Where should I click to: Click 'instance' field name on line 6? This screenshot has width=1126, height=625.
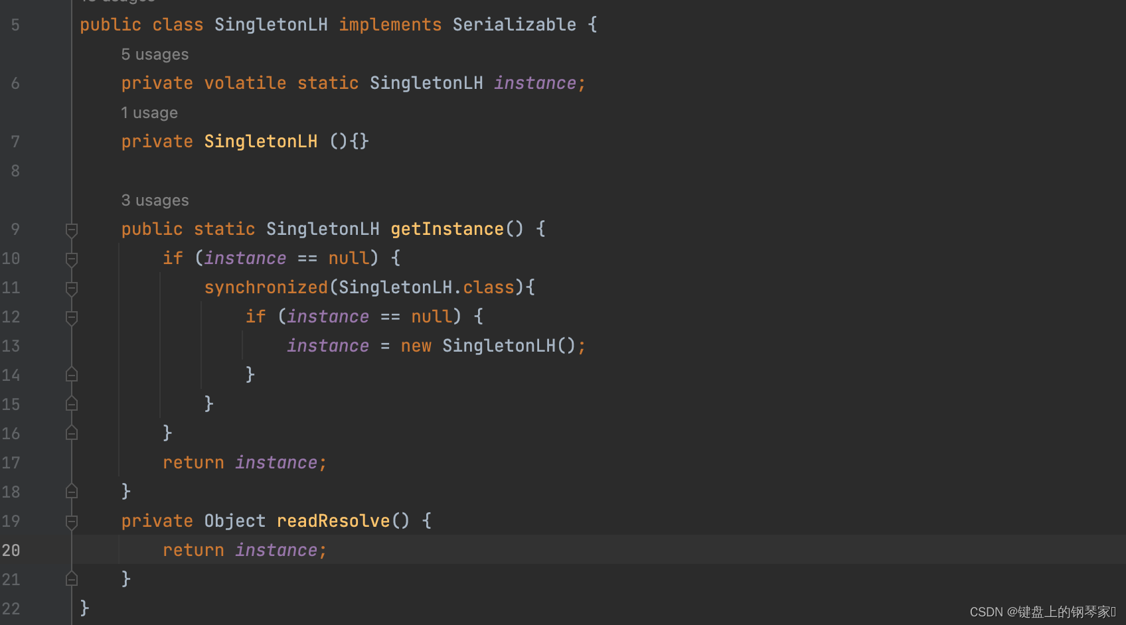pyautogui.click(x=535, y=84)
